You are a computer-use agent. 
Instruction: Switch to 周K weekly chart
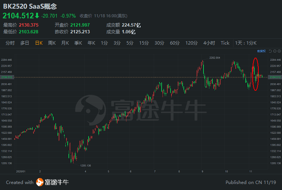coord(52,43)
